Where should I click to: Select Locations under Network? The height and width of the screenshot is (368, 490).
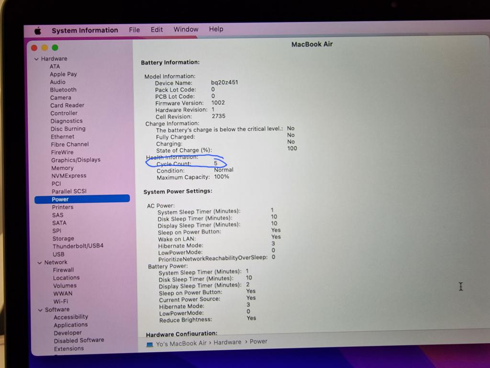(x=66, y=278)
